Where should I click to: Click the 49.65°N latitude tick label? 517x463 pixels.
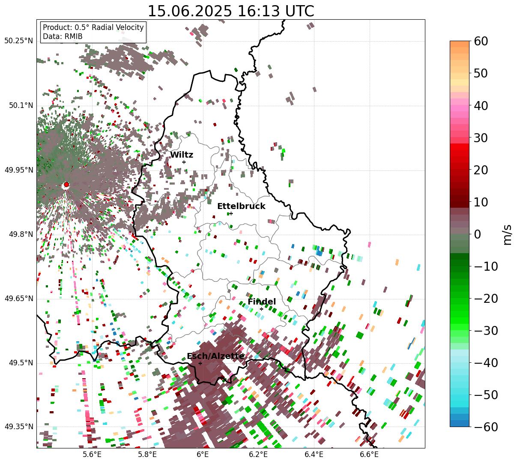pyautogui.click(x=18, y=299)
